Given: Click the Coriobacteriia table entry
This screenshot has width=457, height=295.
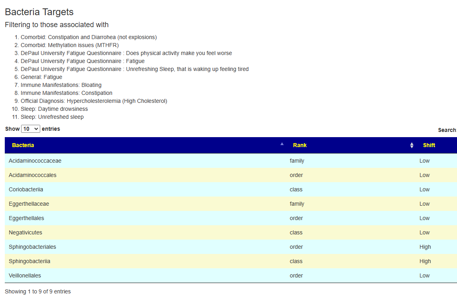Looking at the screenshot, I should [x=26, y=189].
